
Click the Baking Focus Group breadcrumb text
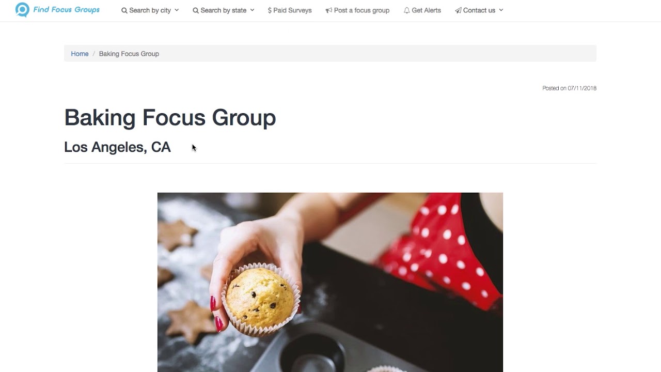[x=129, y=54]
